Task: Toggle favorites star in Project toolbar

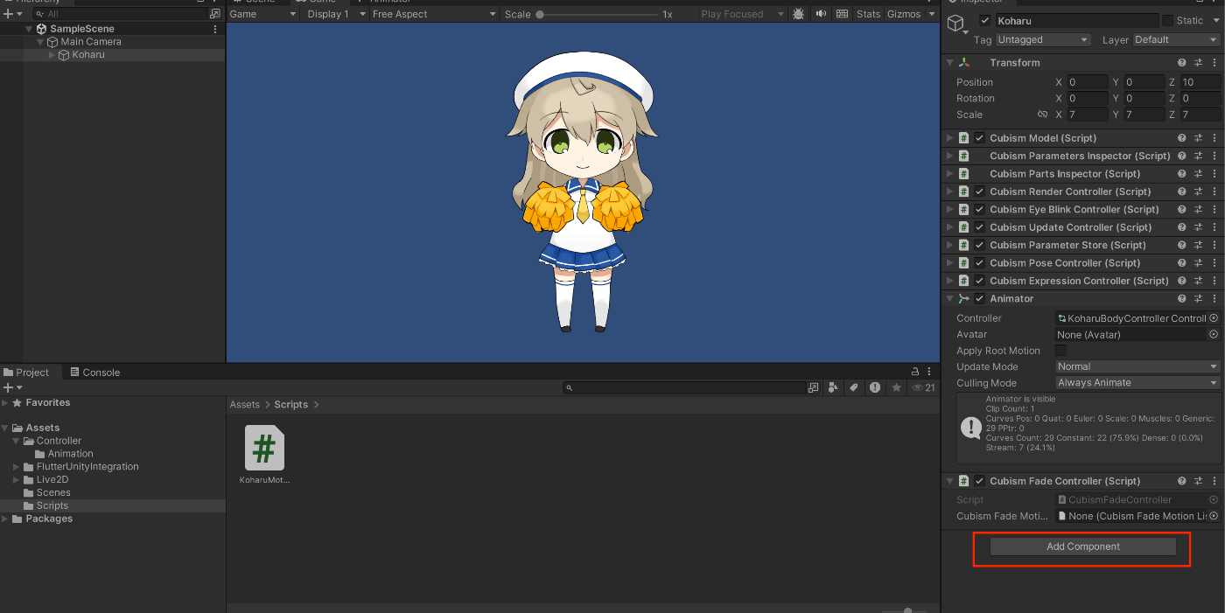Action: tap(896, 387)
